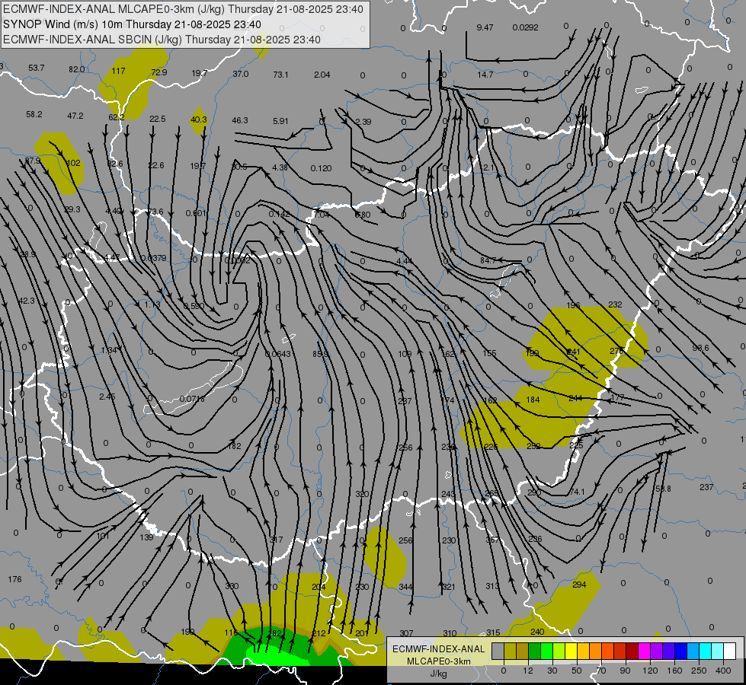Select the ECMWF-INDEX-ANAL SBCIN header line

click(x=162, y=40)
